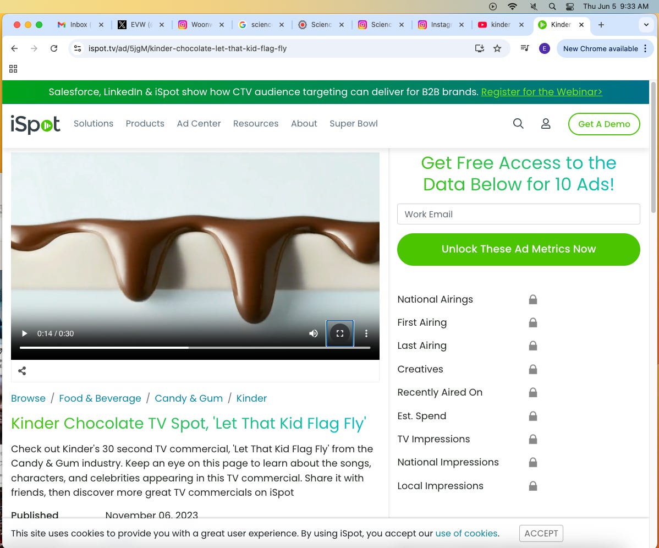Open the Kinder breadcrumb link
The image size is (659, 548).
coord(251,398)
